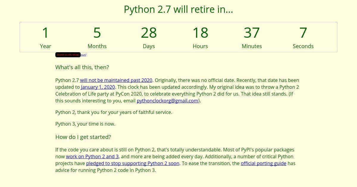Email pythonclockorg@gmail.com via the link

[167, 101]
